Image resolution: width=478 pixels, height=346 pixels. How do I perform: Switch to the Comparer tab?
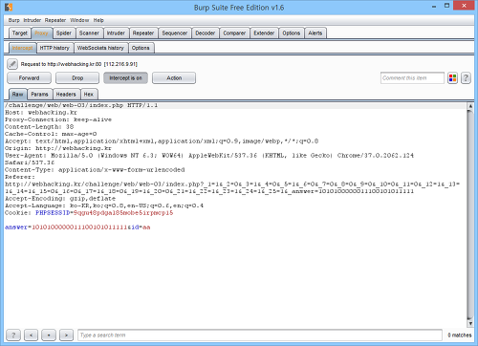234,33
